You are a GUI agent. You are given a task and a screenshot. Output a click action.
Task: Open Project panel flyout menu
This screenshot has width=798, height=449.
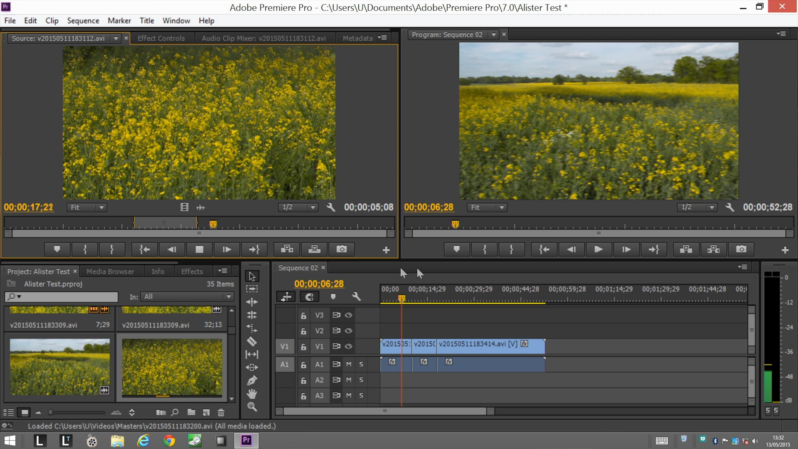point(223,271)
